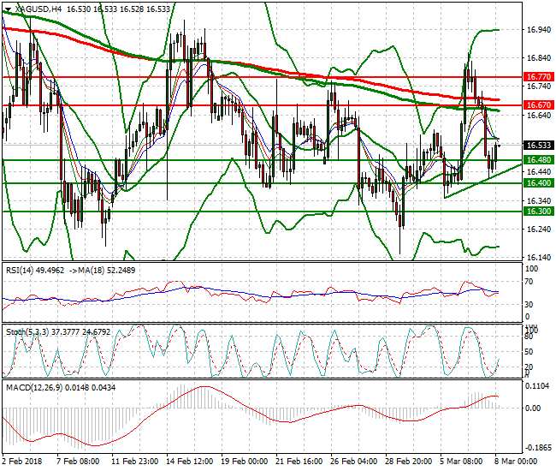Viewport: 556px width, 471px height.
Task: Click the 26 Feb 04:00 time label
Action: coord(353,462)
